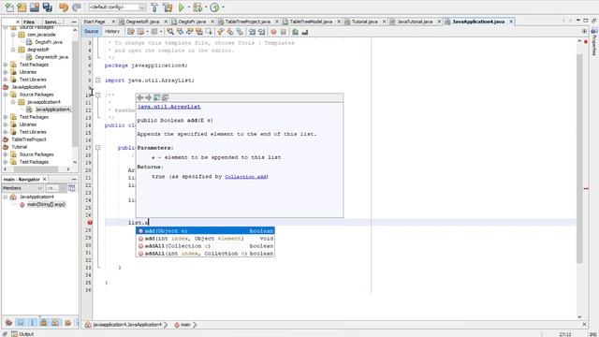Follow java.util.ArrayList link in Javadoc popup
The width and height of the screenshot is (599, 337).
pyautogui.click(x=168, y=107)
